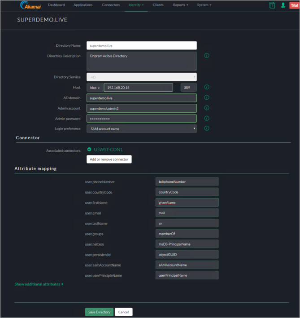Go to the Connectors tab
300x318 pixels.
[111, 5]
